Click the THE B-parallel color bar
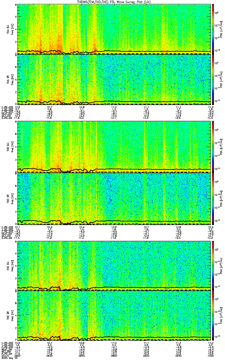This screenshot has height=360, width=225. (x=213, y=316)
